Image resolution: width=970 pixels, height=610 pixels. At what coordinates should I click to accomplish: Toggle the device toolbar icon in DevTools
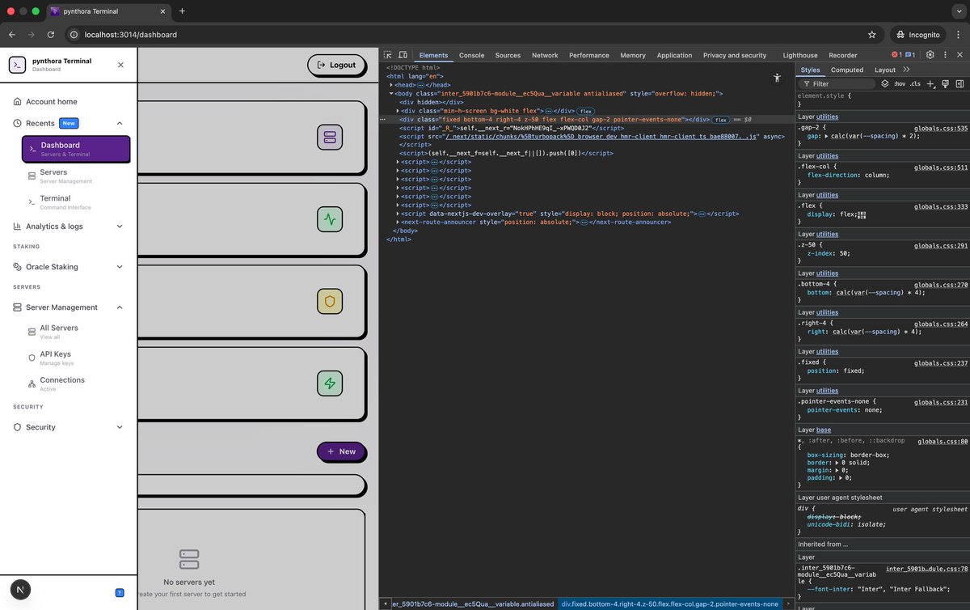(x=403, y=55)
